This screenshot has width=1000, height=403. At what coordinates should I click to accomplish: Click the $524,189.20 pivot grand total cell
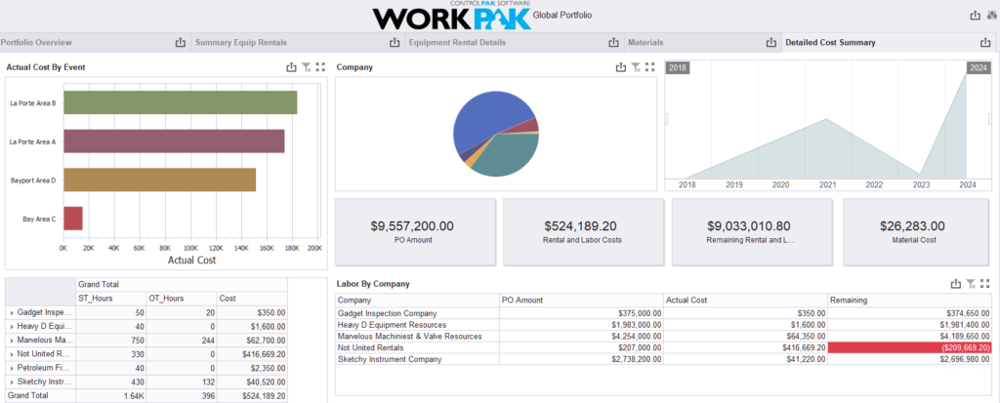[252, 395]
